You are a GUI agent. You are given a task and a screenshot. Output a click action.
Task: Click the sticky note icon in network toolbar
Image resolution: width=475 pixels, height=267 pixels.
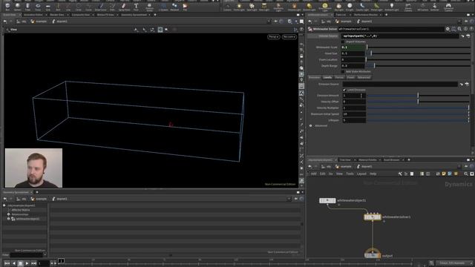(x=444, y=174)
